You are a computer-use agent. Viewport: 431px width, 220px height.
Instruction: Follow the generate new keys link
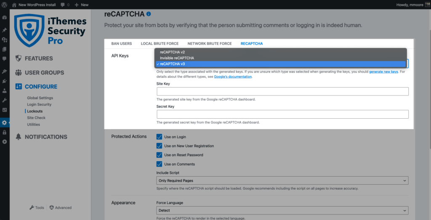click(383, 72)
